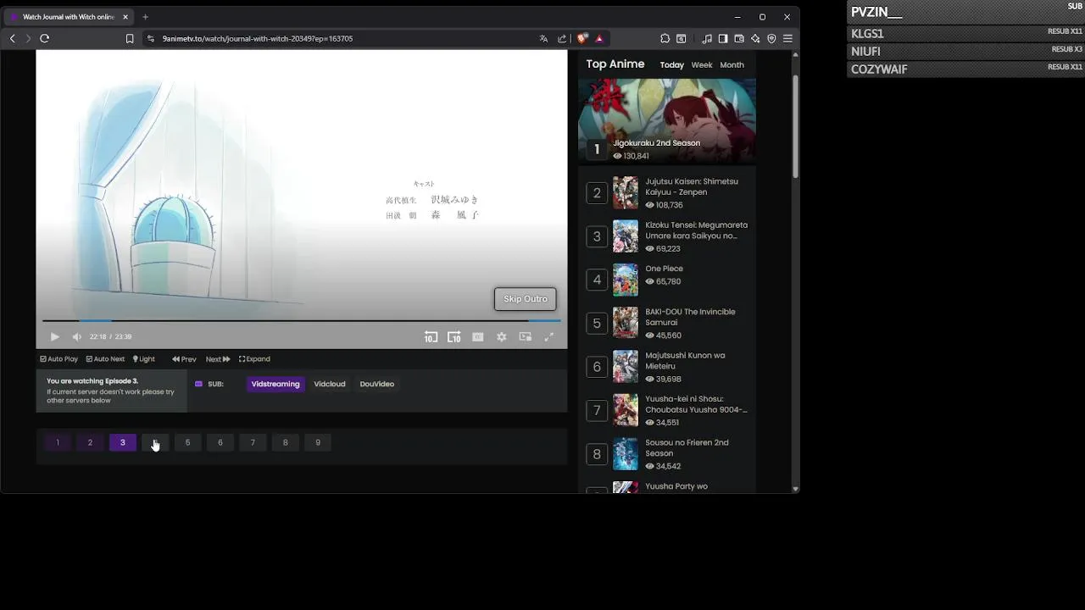This screenshot has height=610, width=1085.
Task: Skip forward 10 seconds in the player
Action: point(454,336)
